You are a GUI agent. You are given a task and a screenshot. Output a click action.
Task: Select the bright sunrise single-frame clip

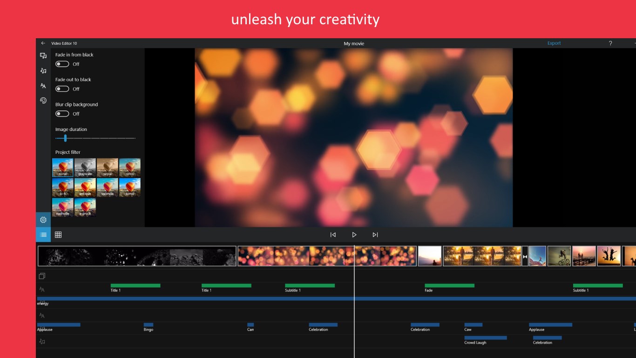point(430,256)
